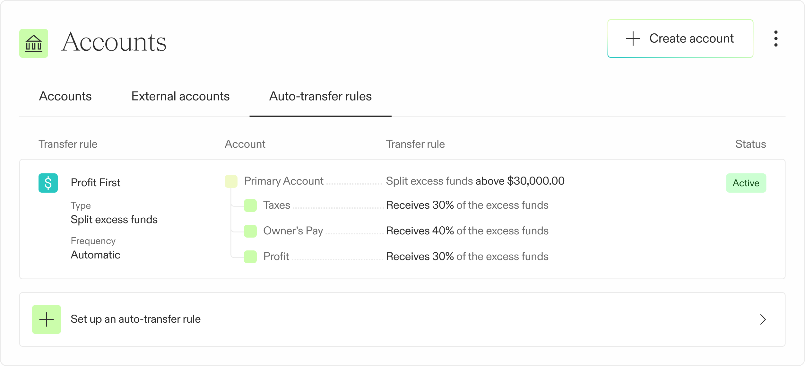
Task: Click the Primary Account color swatch
Action: pos(231,181)
